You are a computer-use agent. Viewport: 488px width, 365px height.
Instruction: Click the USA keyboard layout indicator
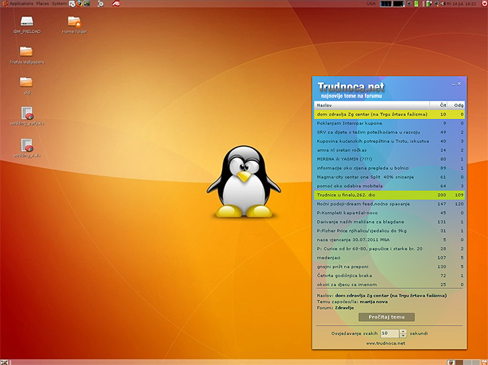371,4
